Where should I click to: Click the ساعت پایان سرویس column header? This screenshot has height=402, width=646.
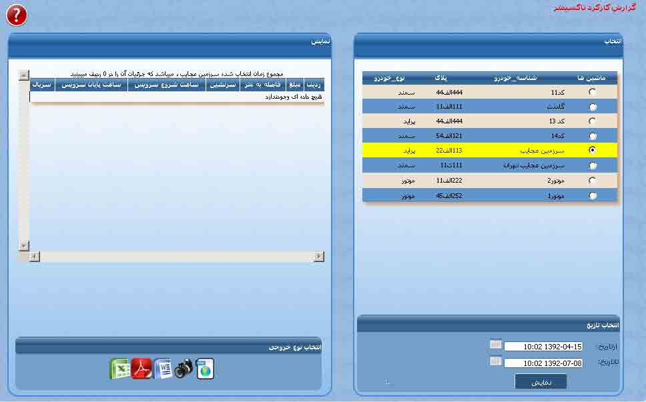coord(91,85)
